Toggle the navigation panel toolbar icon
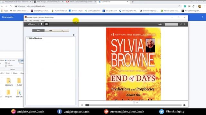This screenshot has width=206, height=115. tap(46, 24)
